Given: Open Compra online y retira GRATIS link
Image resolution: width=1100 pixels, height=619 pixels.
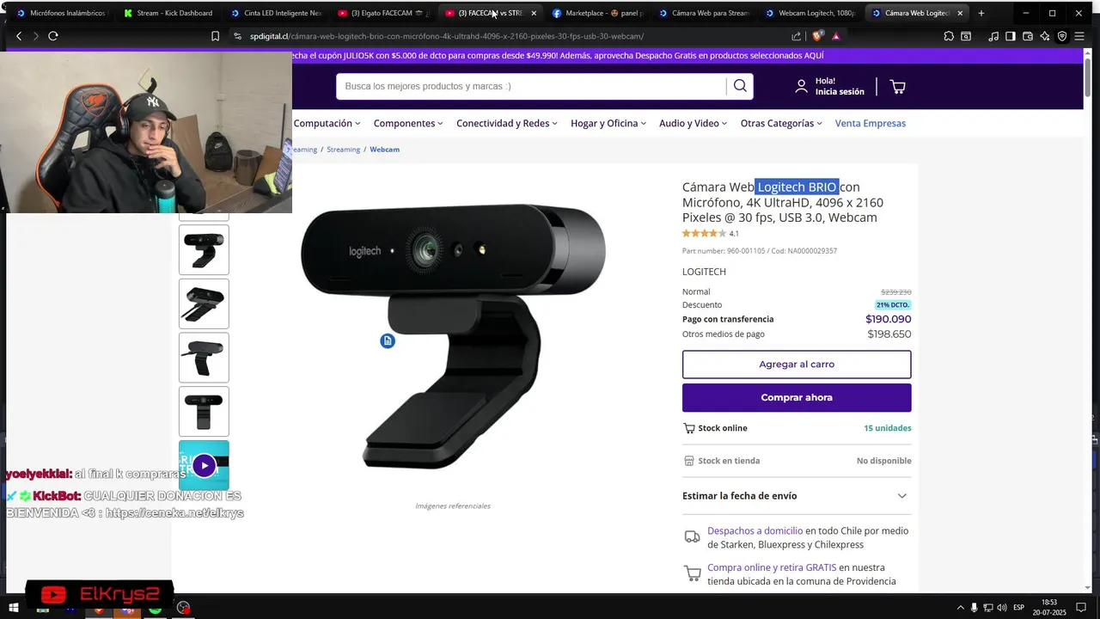Looking at the screenshot, I should click(x=772, y=567).
